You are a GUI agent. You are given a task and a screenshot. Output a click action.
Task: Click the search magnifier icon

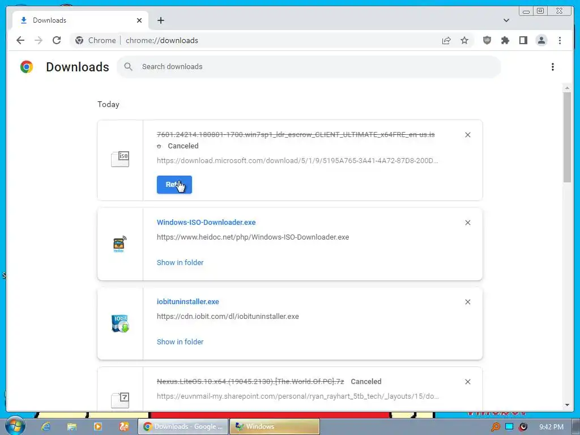tap(129, 67)
